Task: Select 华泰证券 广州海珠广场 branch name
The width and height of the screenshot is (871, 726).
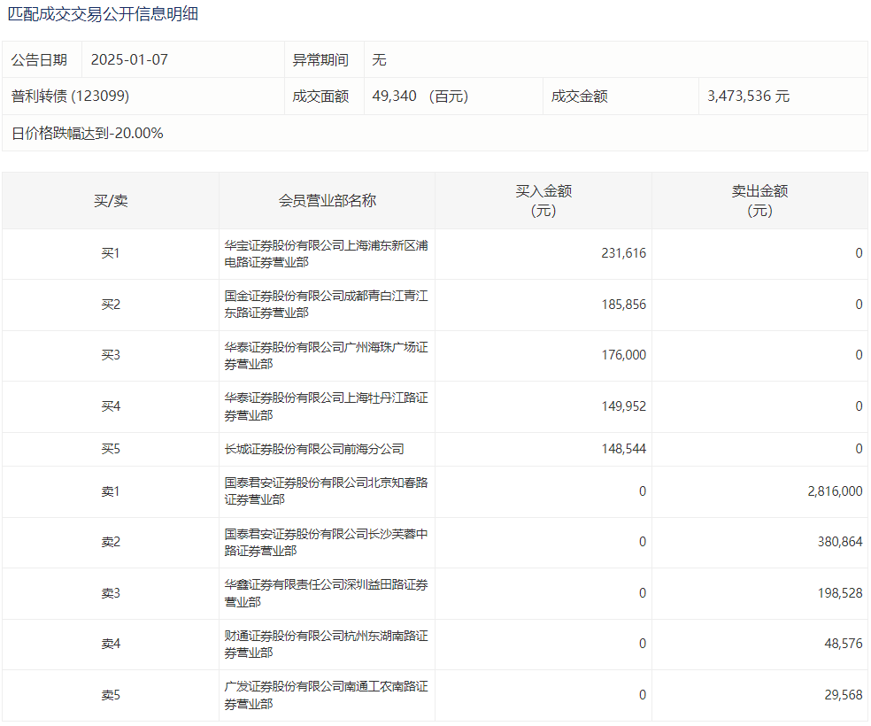Action: (326, 355)
